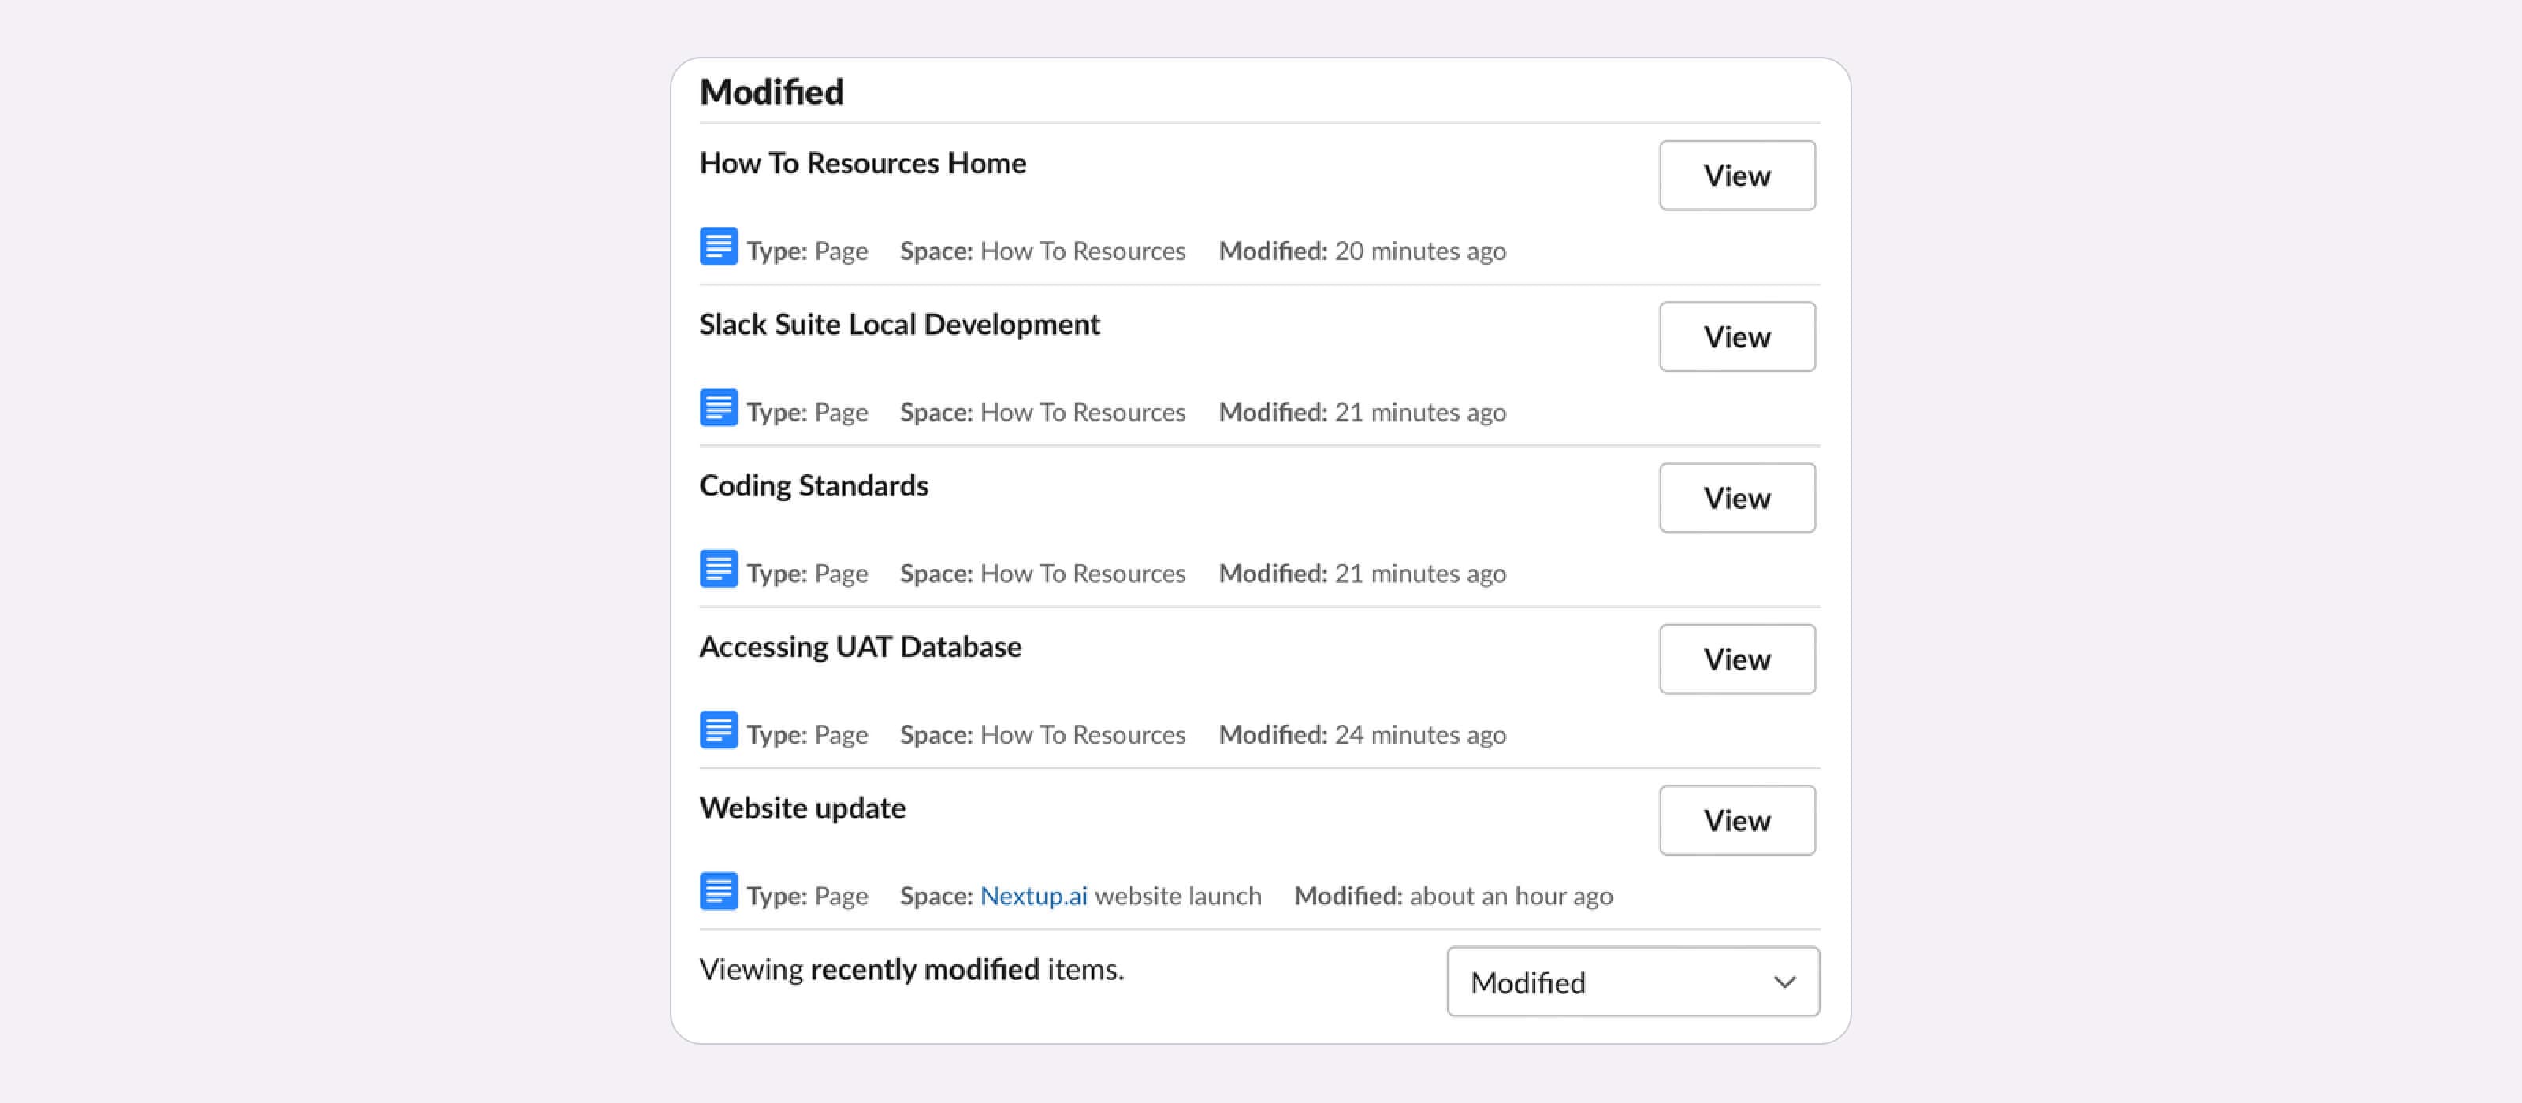The height and width of the screenshot is (1103, 2522).
Task: Click Space text in Accessing UAT Database row
Action: tap(1043, 735)
